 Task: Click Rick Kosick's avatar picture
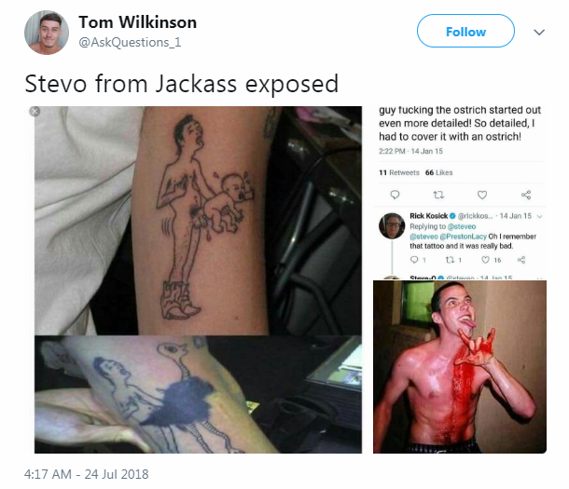[x=392, y=225]
